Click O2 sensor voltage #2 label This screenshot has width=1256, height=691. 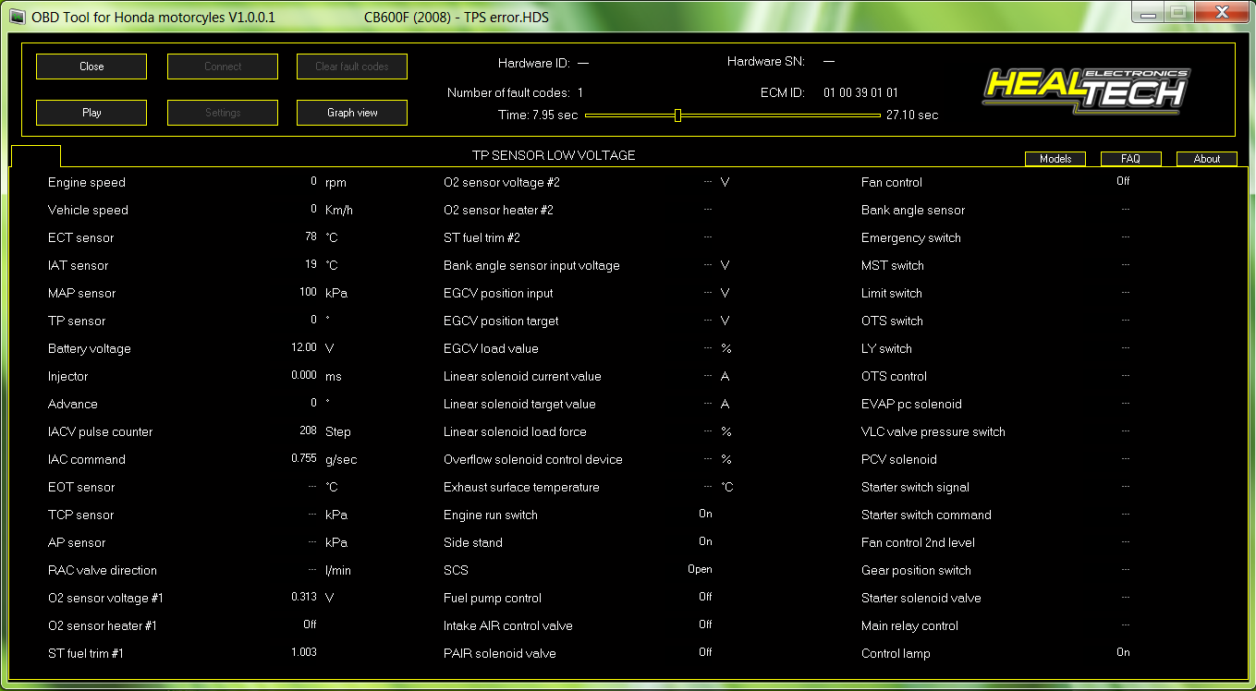(x=502, y=182)
